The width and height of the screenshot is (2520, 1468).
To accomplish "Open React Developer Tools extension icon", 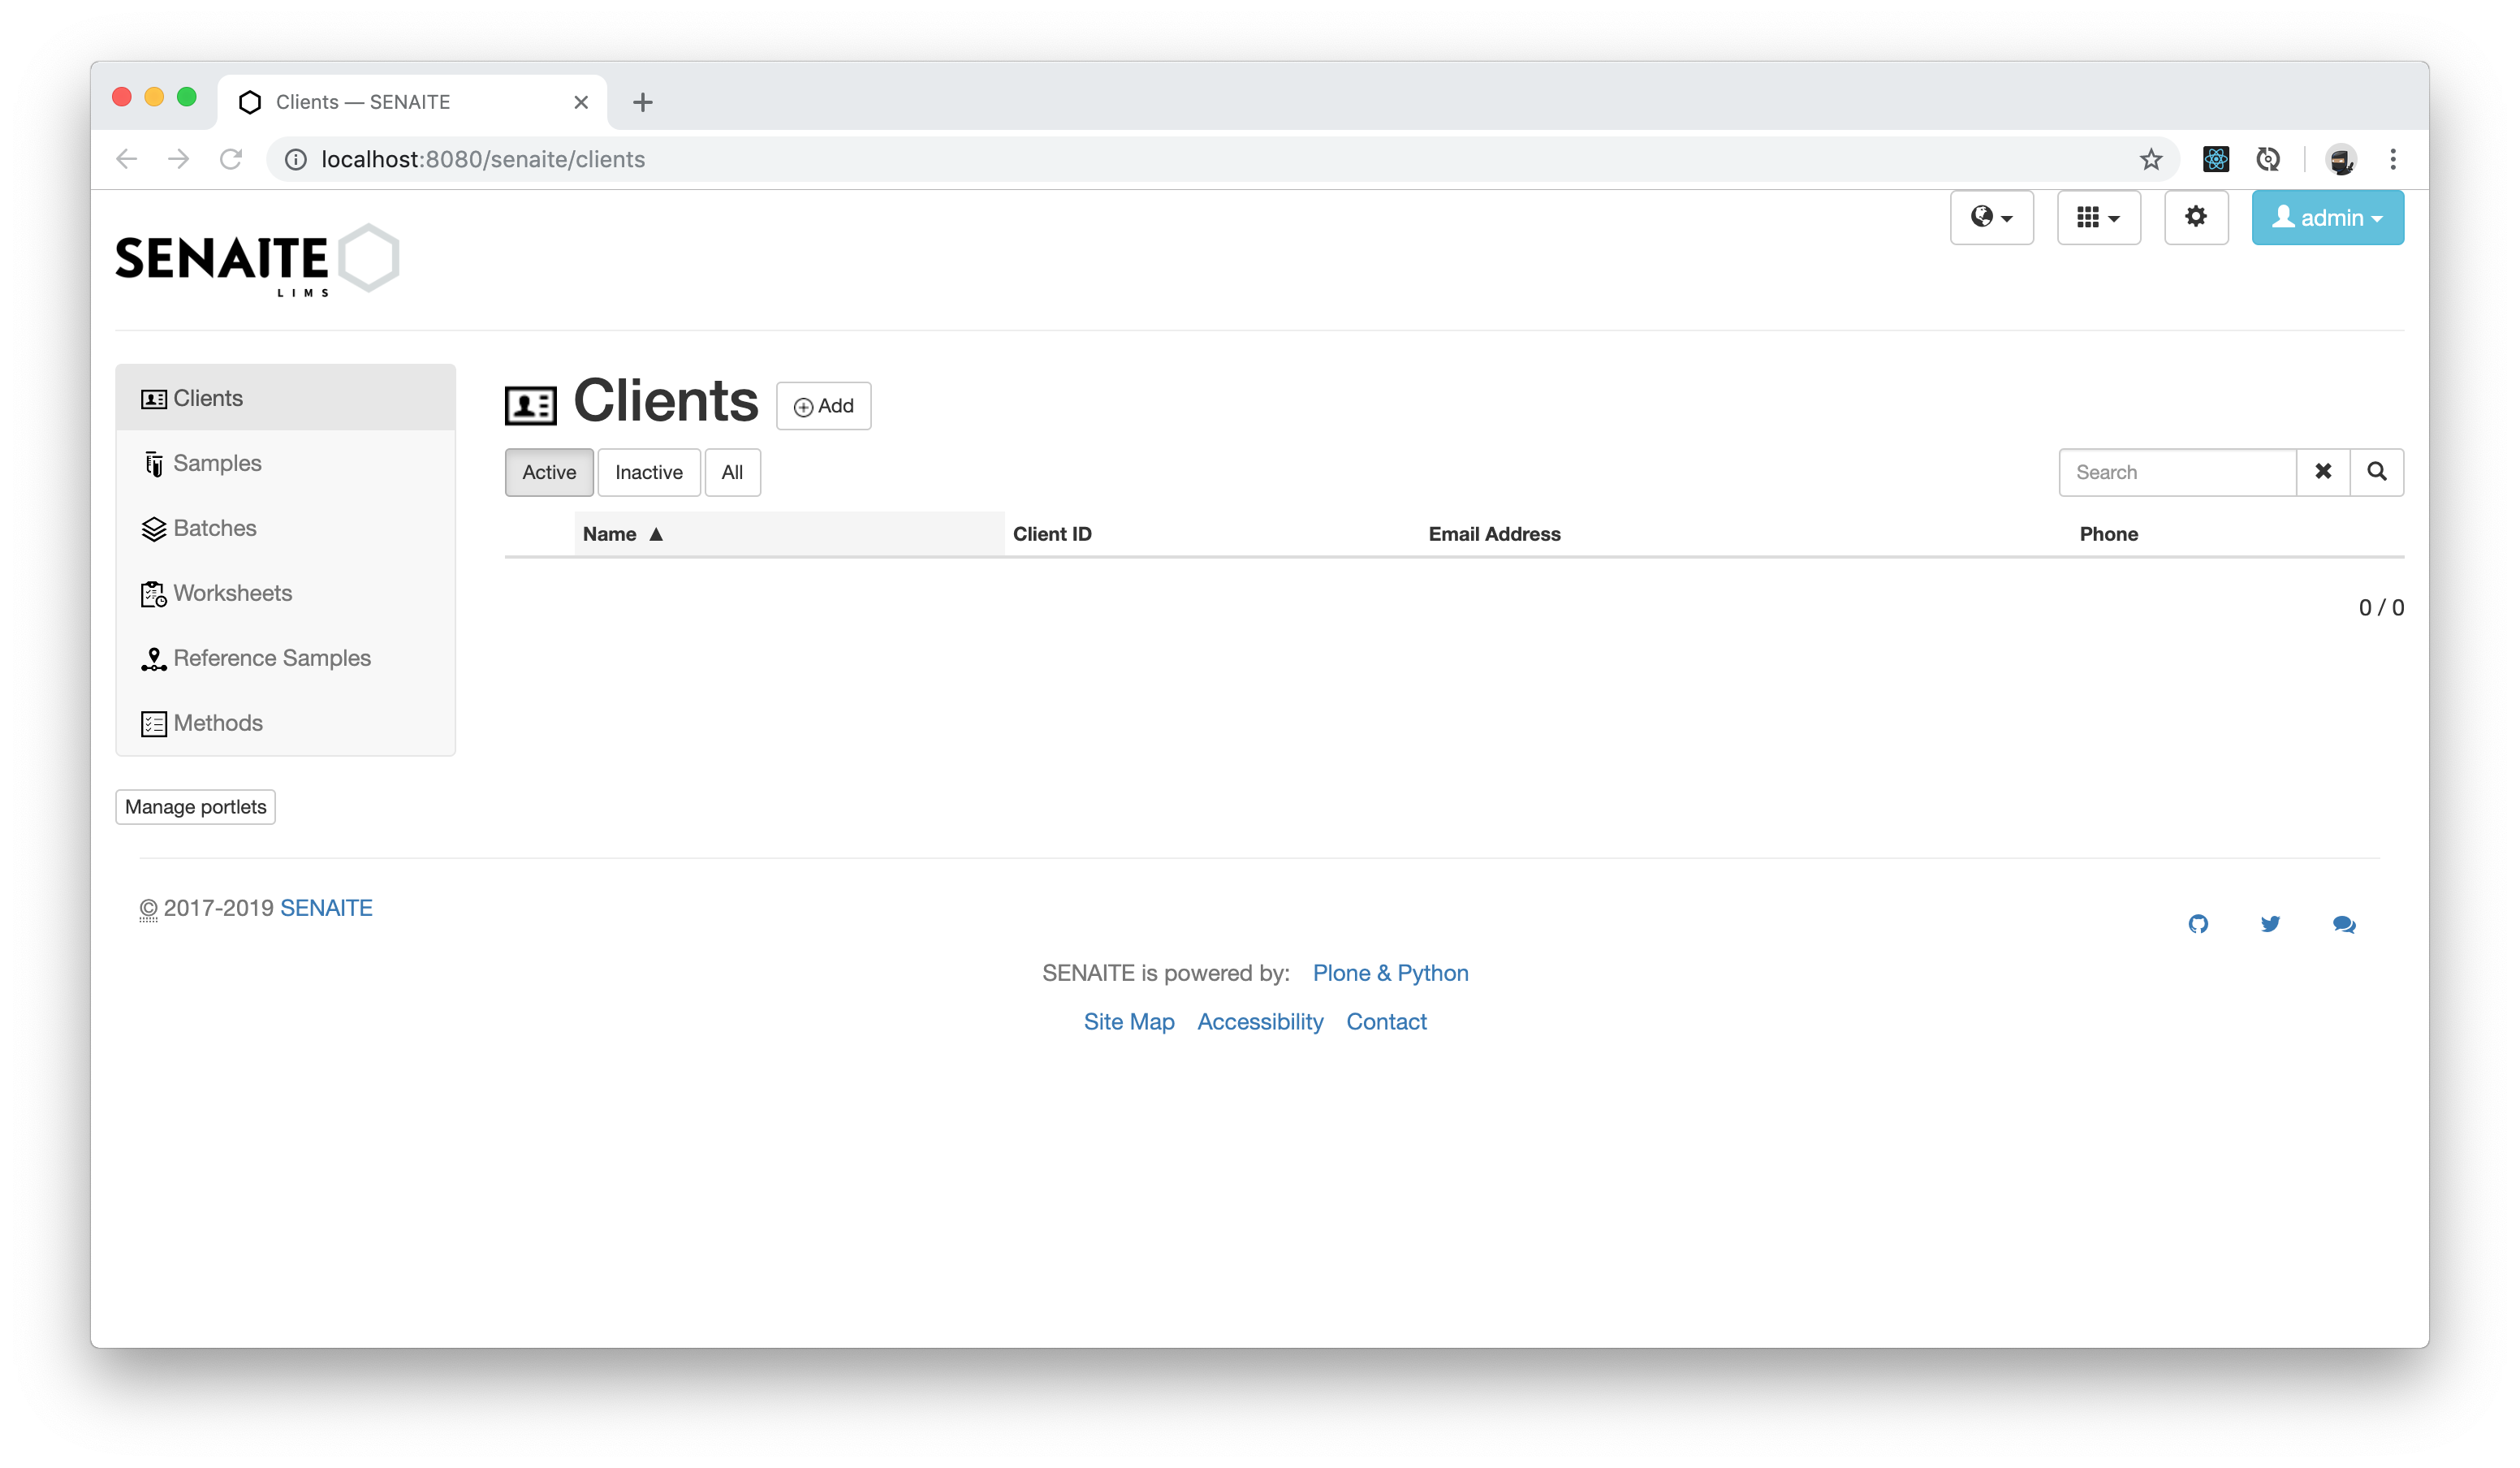I will (x=2216, y=159).
